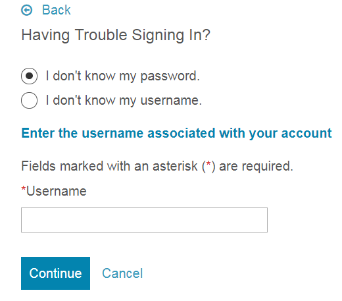Click the blue Continue button

(x=55, y=273)
